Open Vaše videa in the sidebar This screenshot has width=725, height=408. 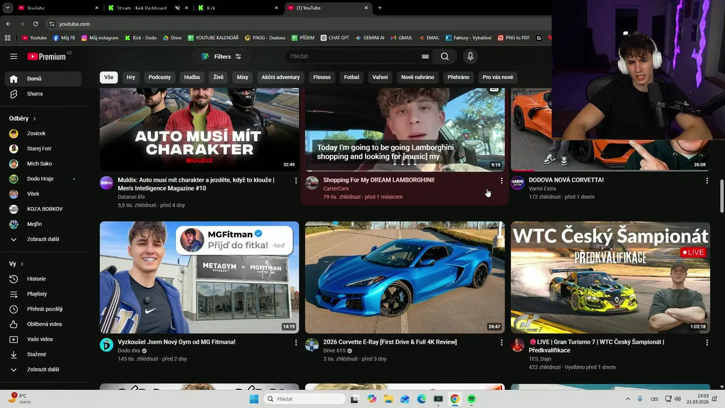(43, 339)
